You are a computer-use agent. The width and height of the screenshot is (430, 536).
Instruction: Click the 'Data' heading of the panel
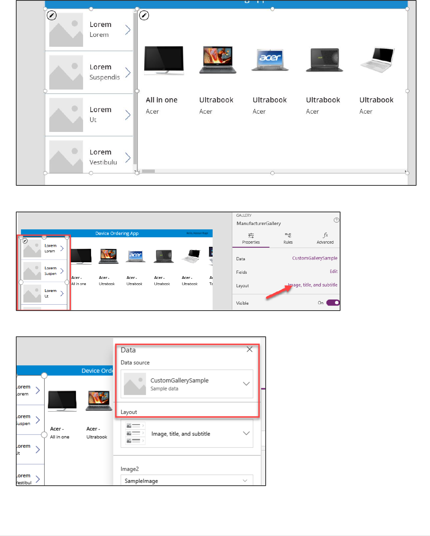(128, 350)
